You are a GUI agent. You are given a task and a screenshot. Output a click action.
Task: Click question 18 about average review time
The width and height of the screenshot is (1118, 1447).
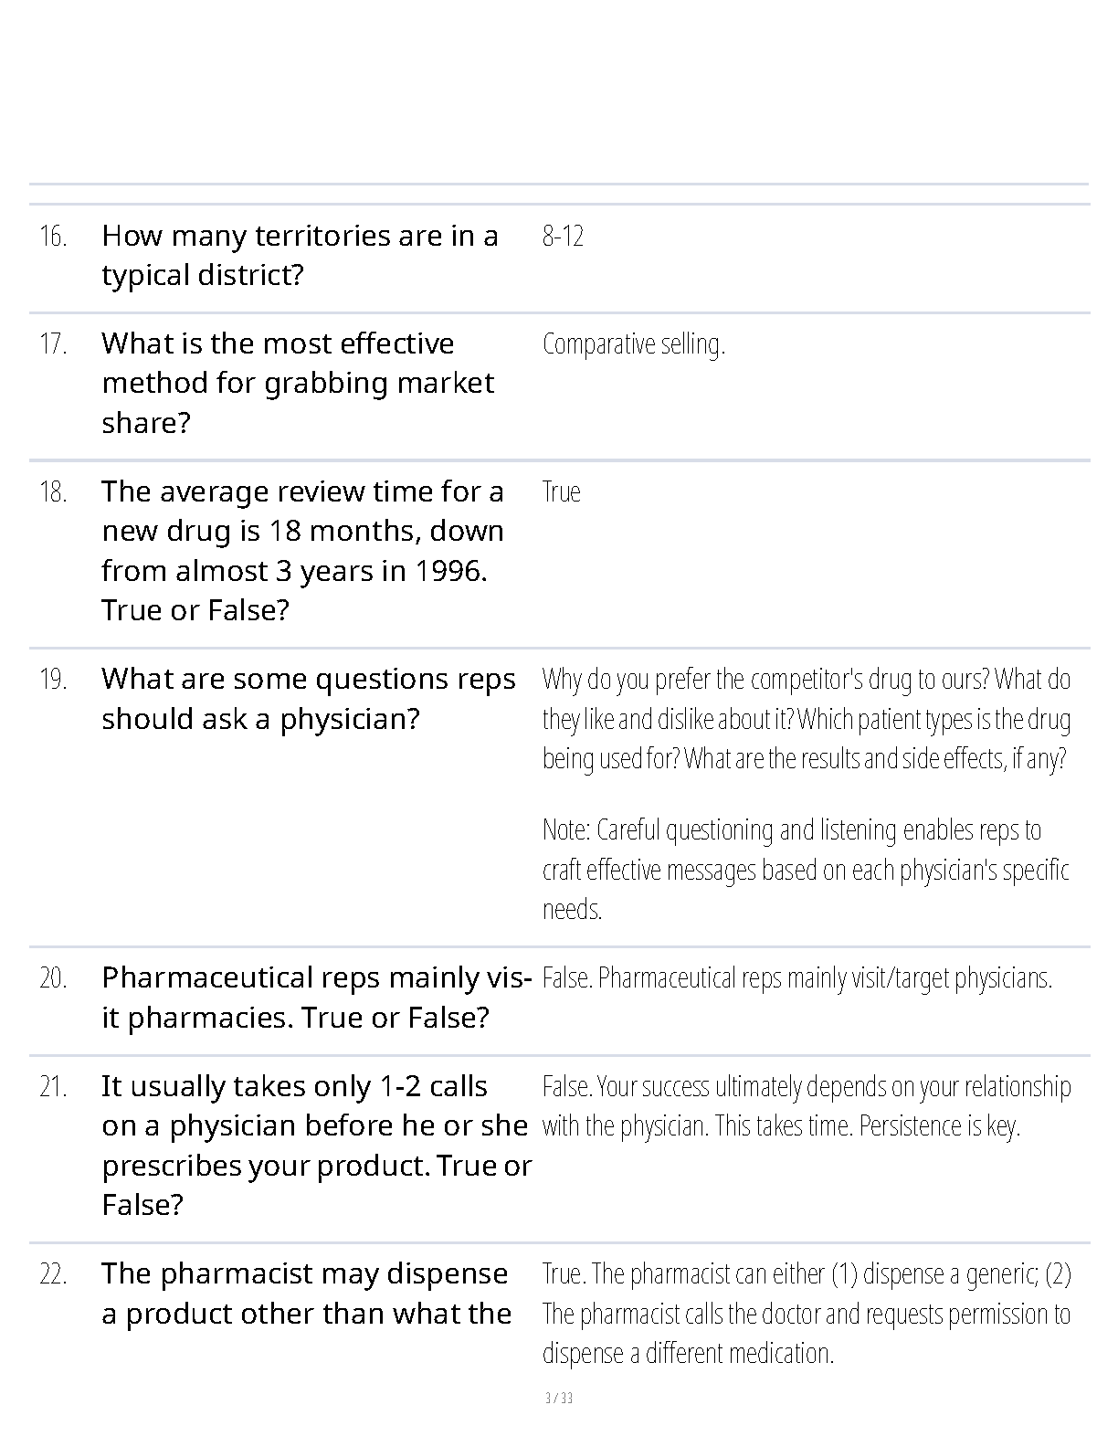pos(302,550)
